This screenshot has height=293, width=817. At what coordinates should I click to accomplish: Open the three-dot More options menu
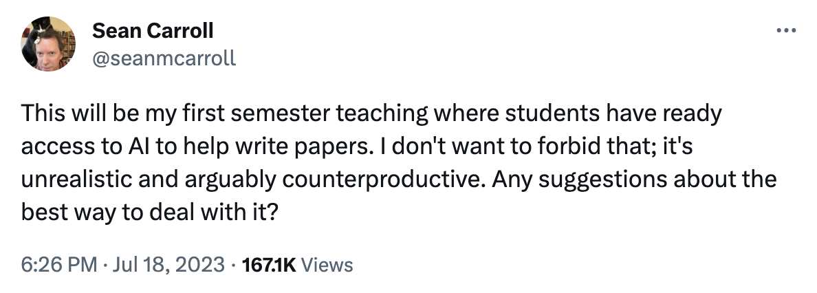click(x=783, y=31)
